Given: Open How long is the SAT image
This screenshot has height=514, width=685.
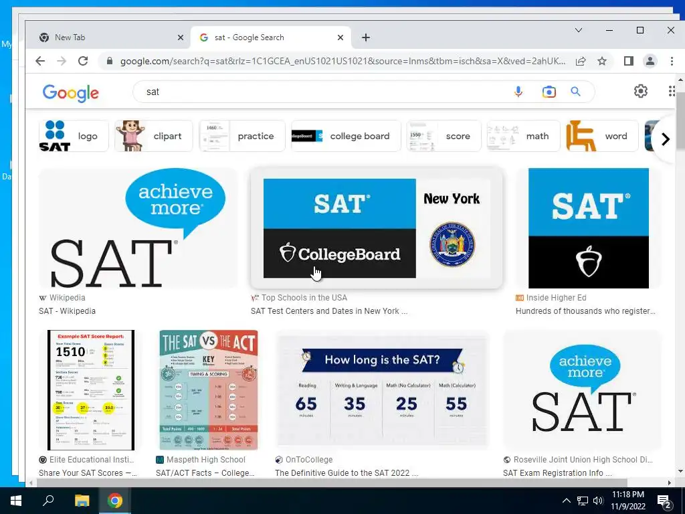Looking at the screenshot, I should pyautogui.click(x=382, y=390).
